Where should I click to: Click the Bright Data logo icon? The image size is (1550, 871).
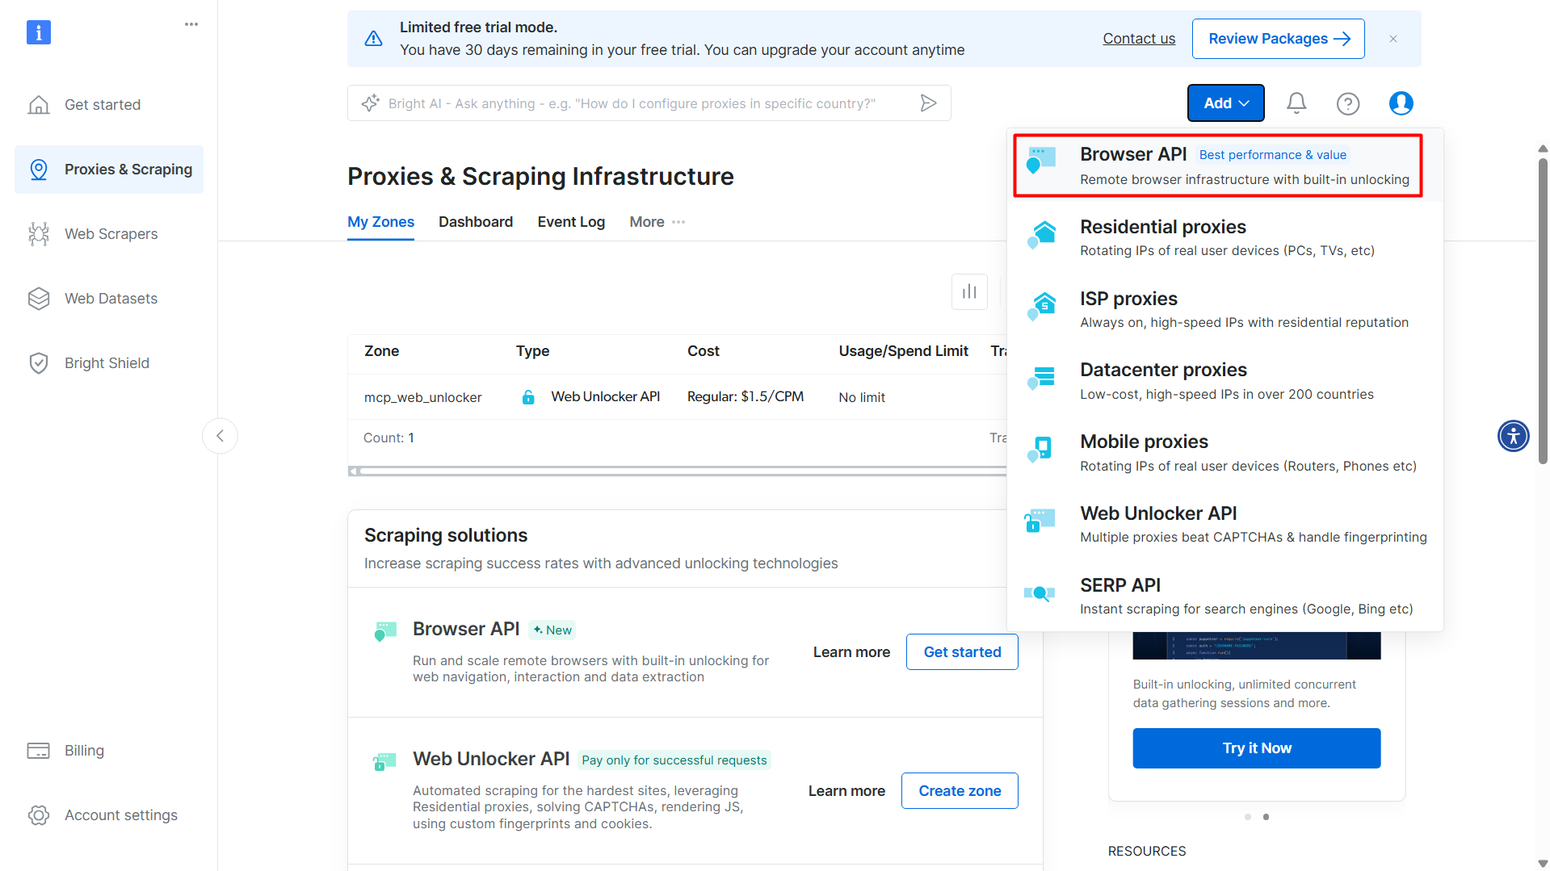(x=39, y=32)
